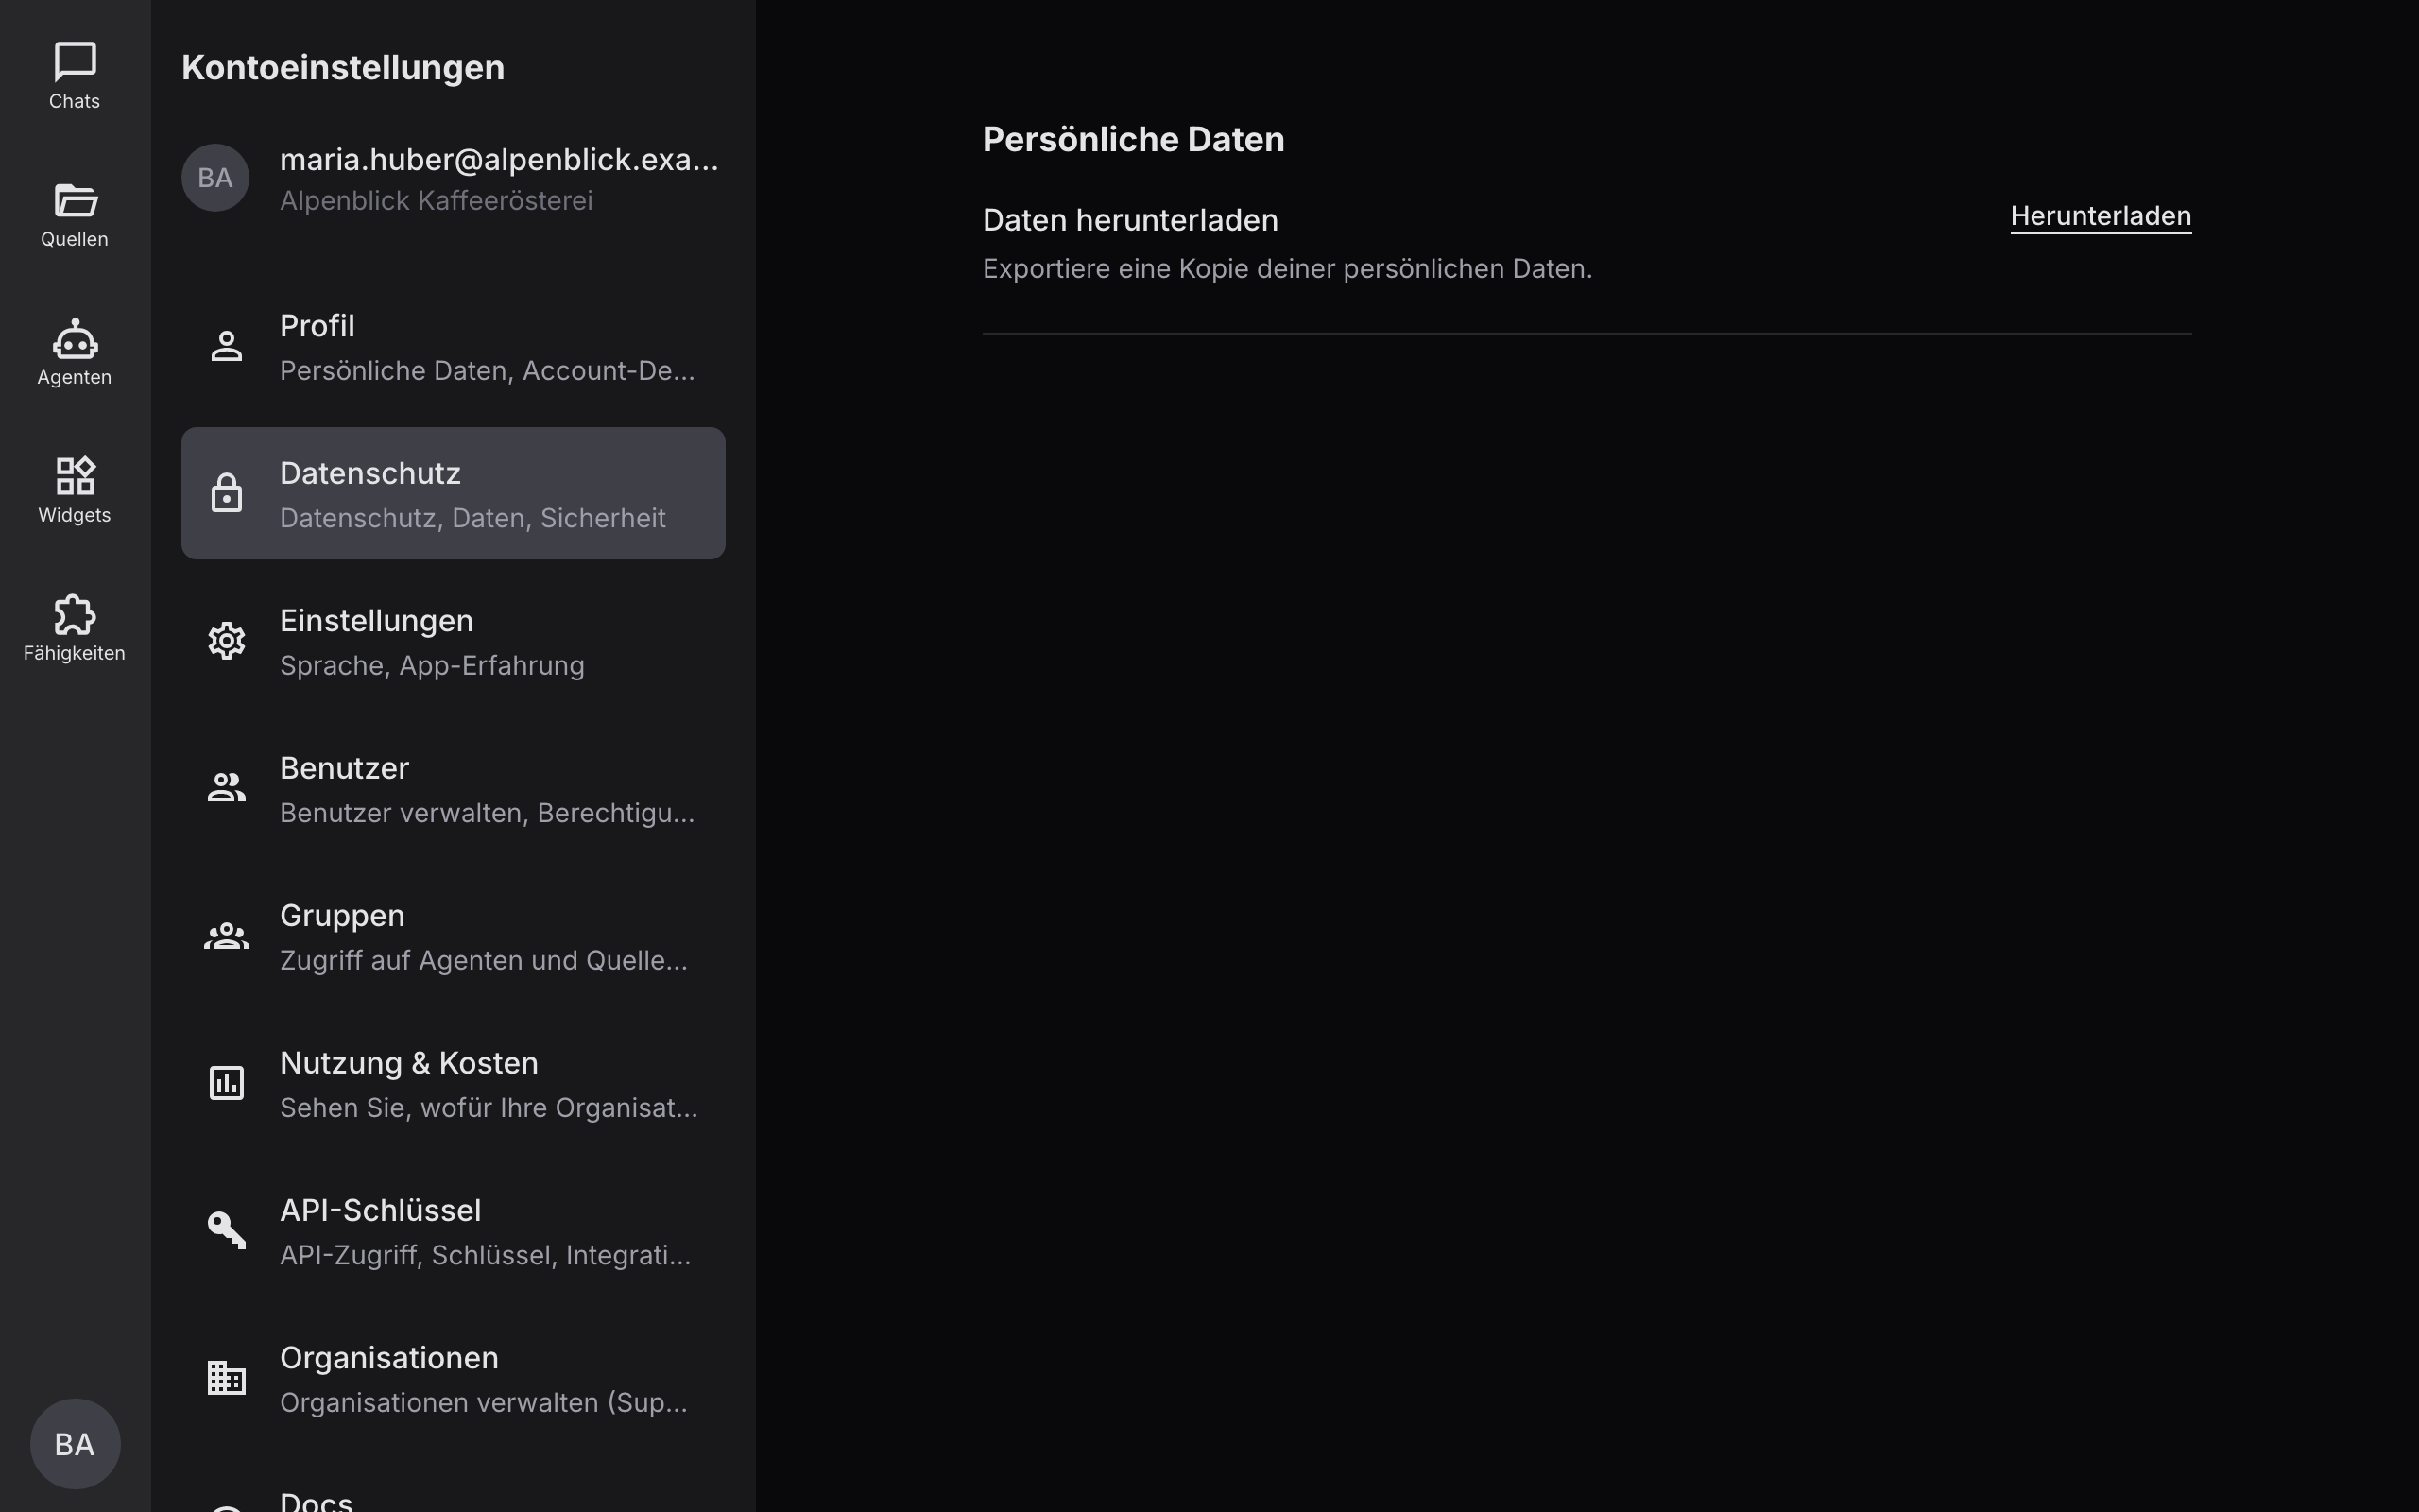Screen dimensions: 2419x1512
Task: Open Nutzung & Kosten entry
Action: click(x=453, y=1083)
